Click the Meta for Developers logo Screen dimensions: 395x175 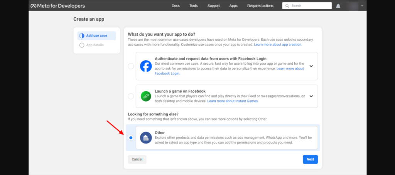pyautogui.click(x=58, y=6)
